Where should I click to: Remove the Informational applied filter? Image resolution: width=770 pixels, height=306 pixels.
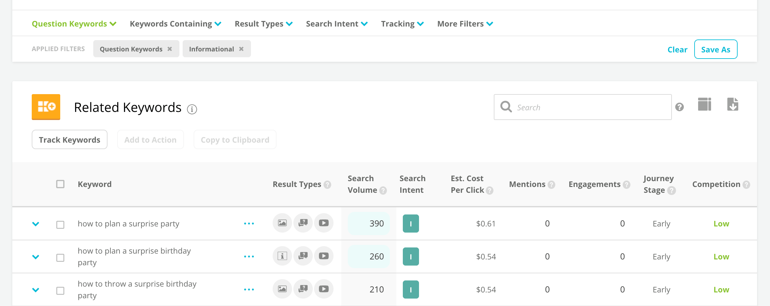click(241, 49)
